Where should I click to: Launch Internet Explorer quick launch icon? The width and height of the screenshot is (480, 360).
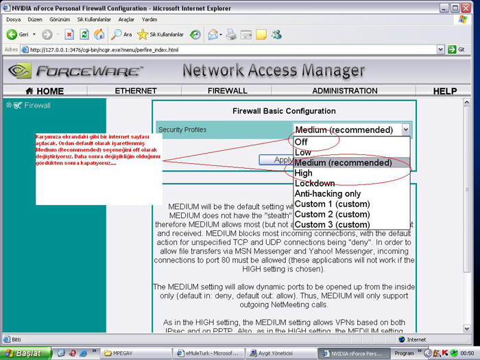(x=83, y=353)
